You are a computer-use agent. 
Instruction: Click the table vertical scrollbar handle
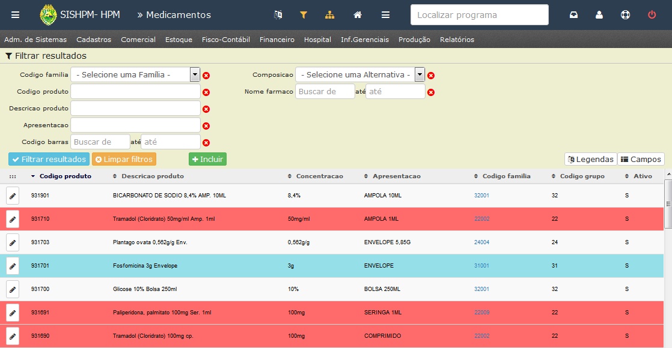(x=668, y=204)
